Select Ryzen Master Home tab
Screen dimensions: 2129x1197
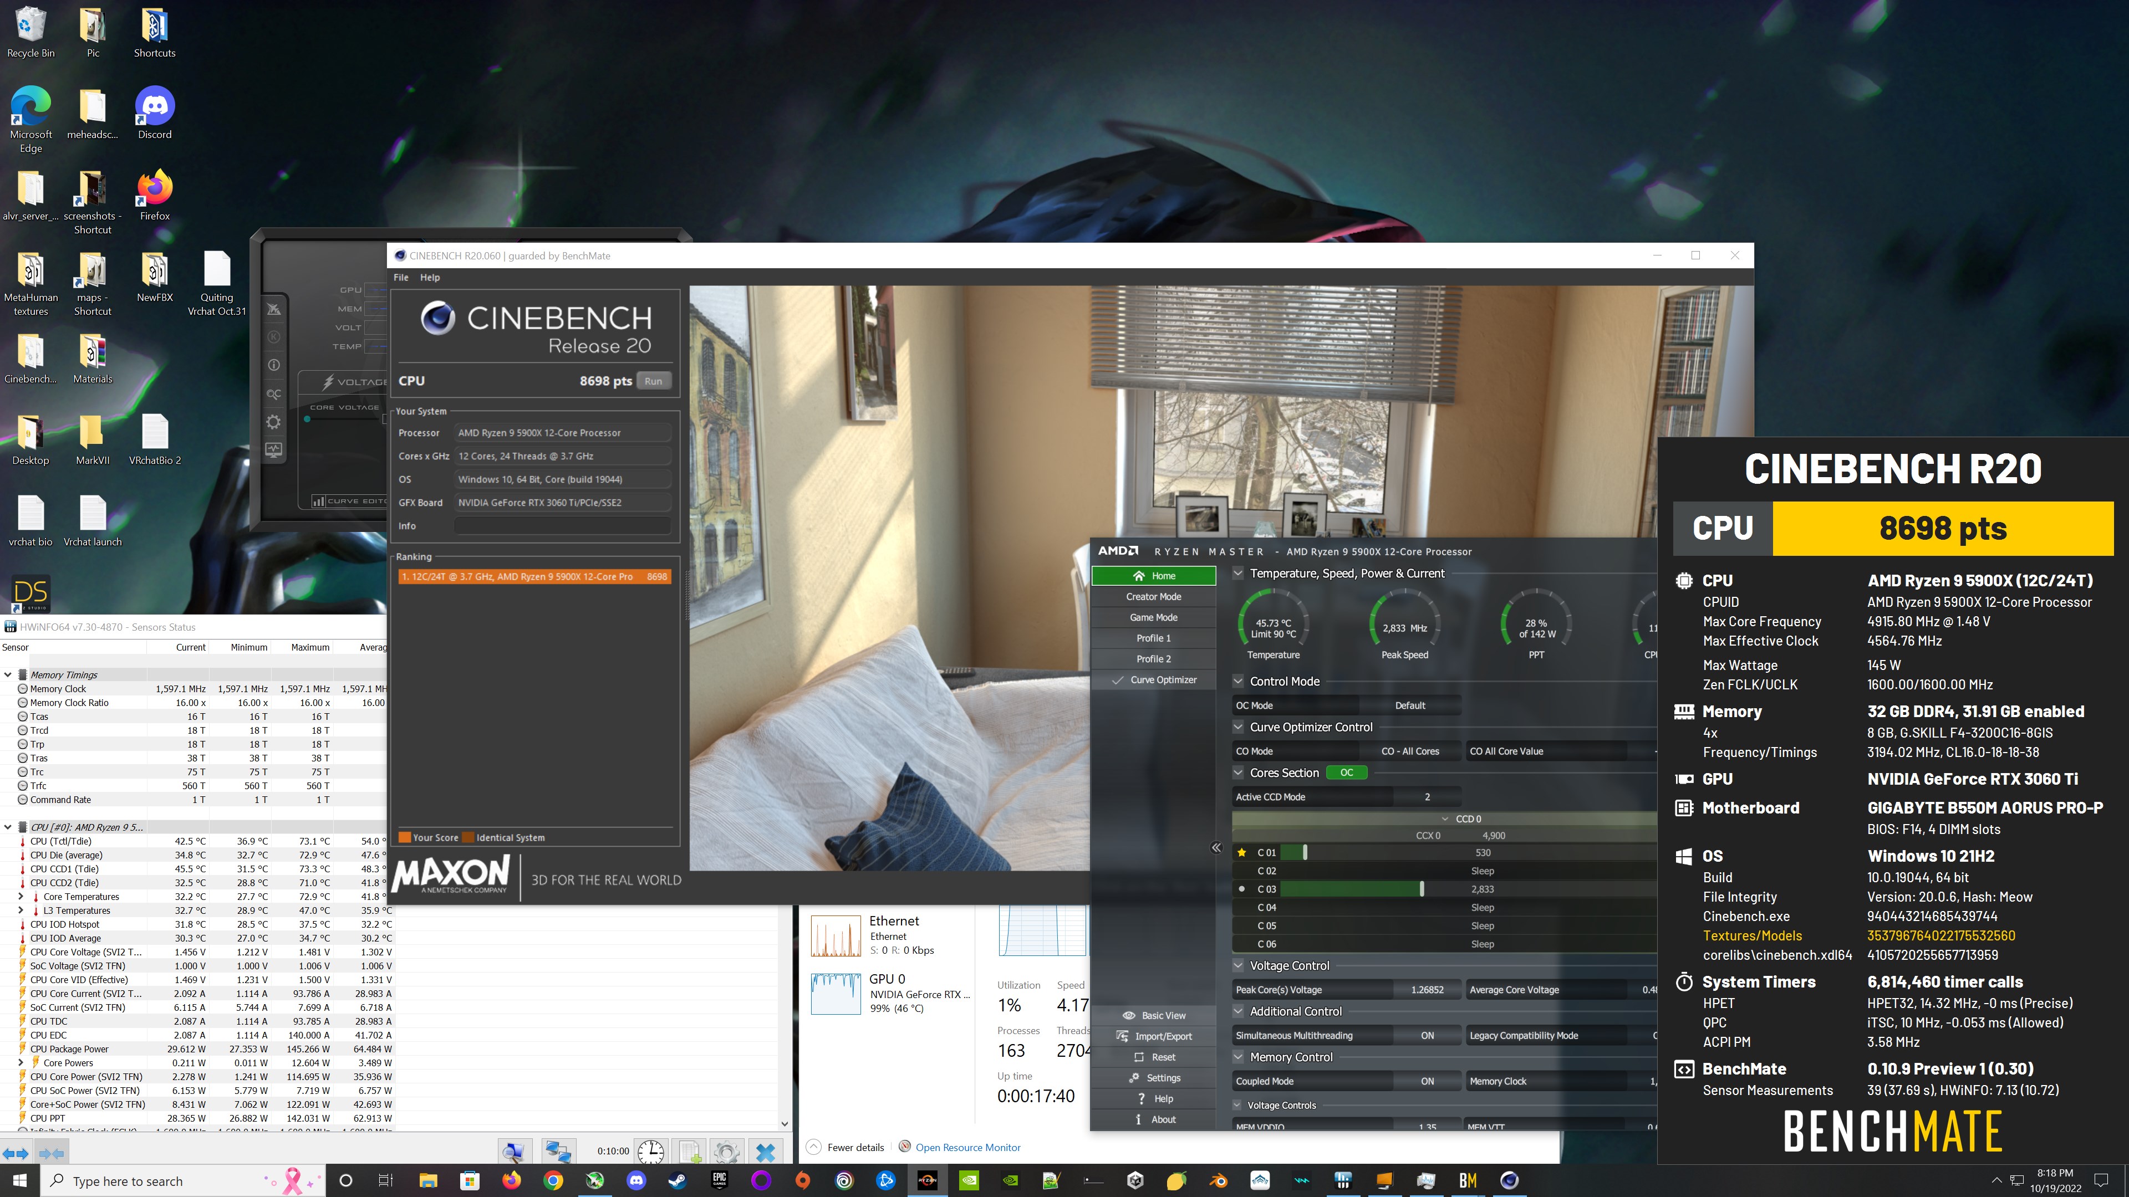1154,576
